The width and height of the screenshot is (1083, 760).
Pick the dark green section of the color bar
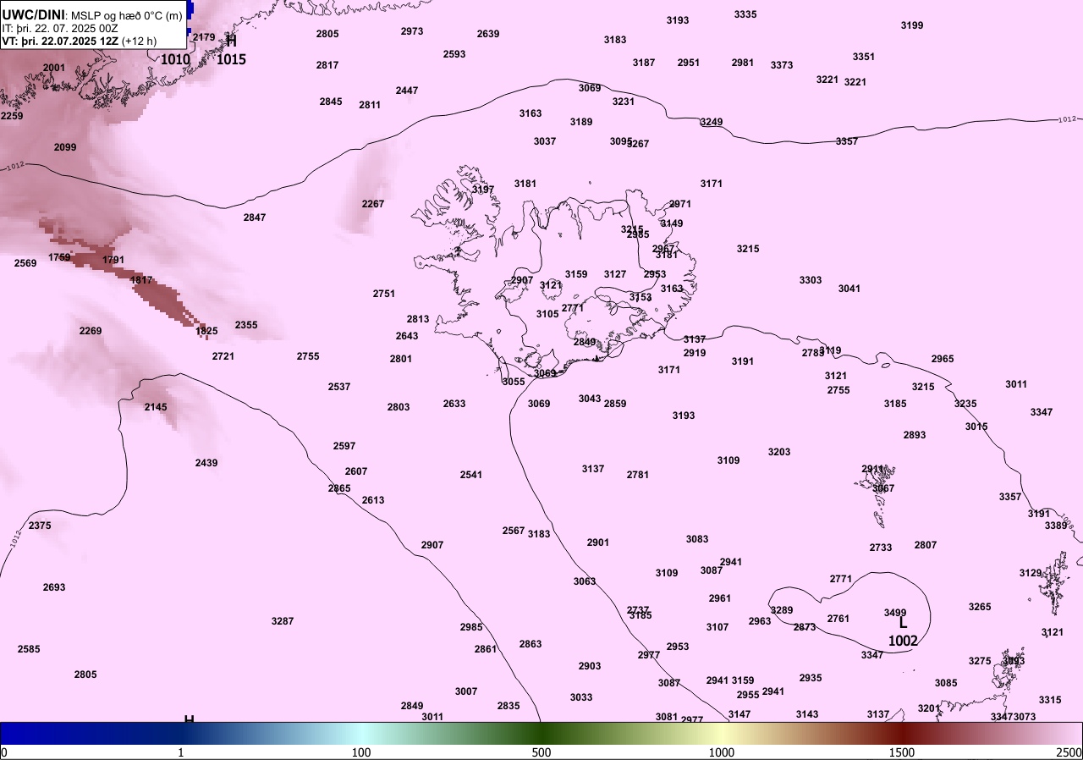(541, 733)
